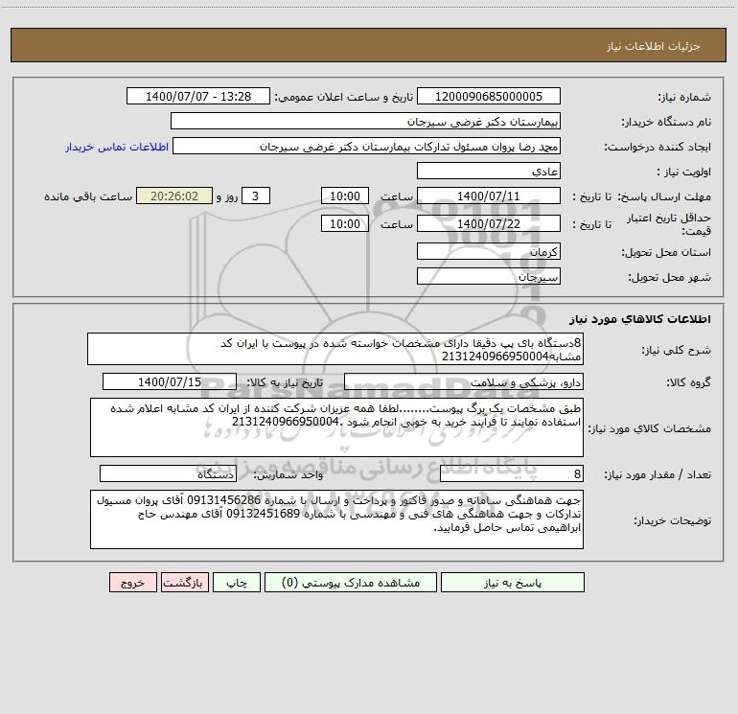Click the need date field 1400/07/15
Screen dimensions: 738x714
click(x=170, y=381)
